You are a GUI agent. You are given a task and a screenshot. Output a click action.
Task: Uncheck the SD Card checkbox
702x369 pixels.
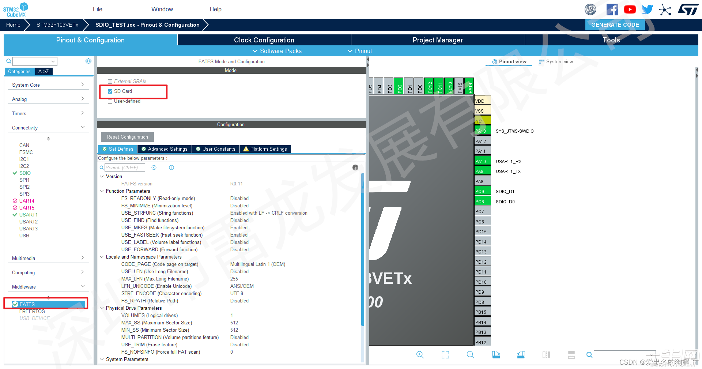(110, 91)
